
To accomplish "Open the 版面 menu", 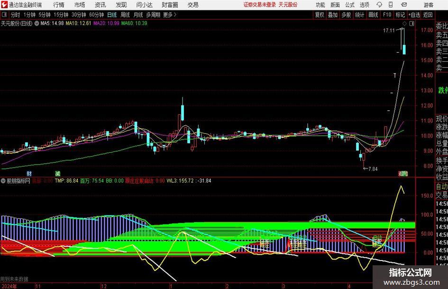I will (335, 5).
